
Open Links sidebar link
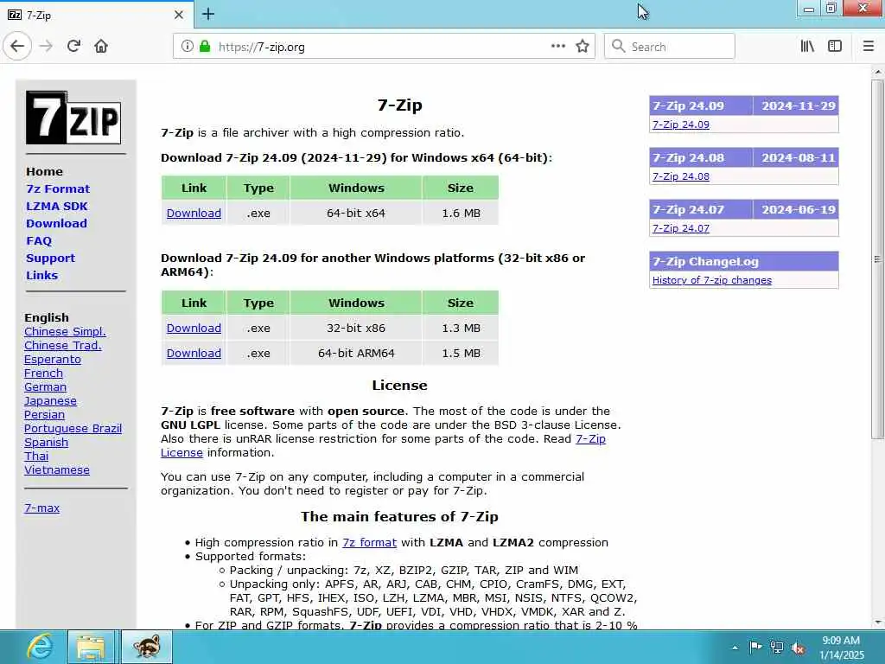[x=41, y=276]
